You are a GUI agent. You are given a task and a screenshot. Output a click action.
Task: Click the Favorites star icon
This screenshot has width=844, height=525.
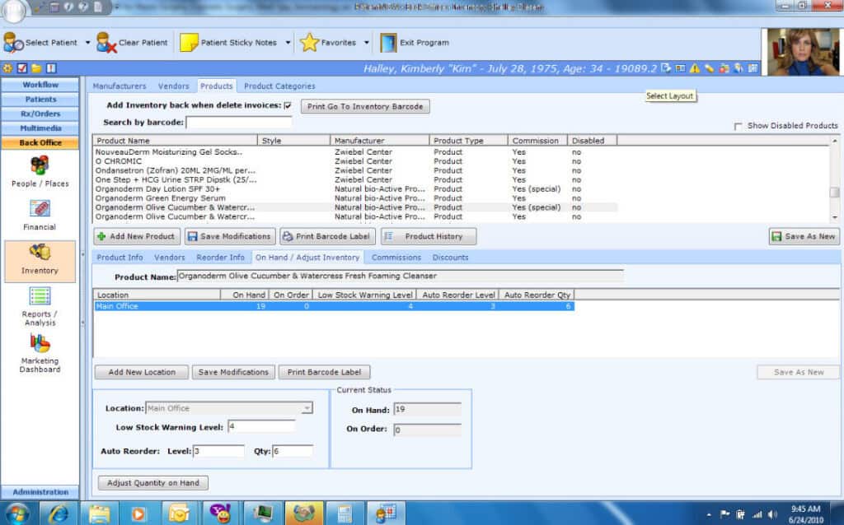309,43
